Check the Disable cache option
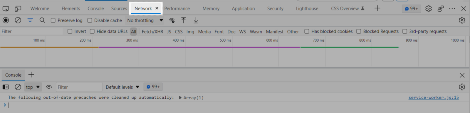The image size is (470, 113). point(90,20)
